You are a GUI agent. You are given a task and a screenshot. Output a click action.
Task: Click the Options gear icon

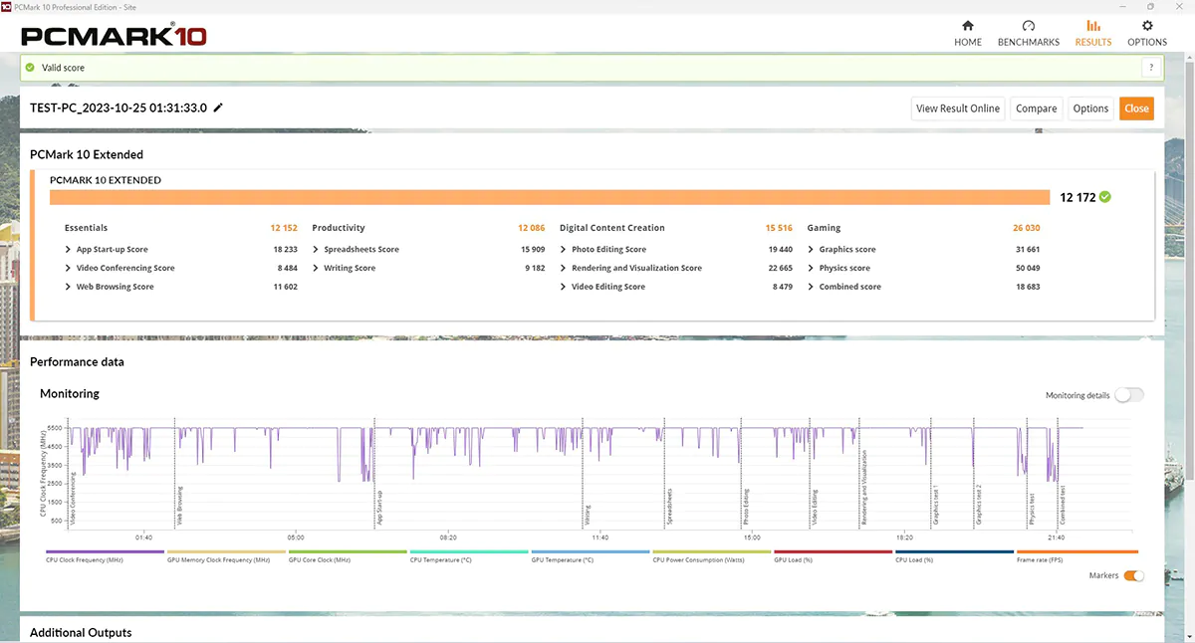1147,26
